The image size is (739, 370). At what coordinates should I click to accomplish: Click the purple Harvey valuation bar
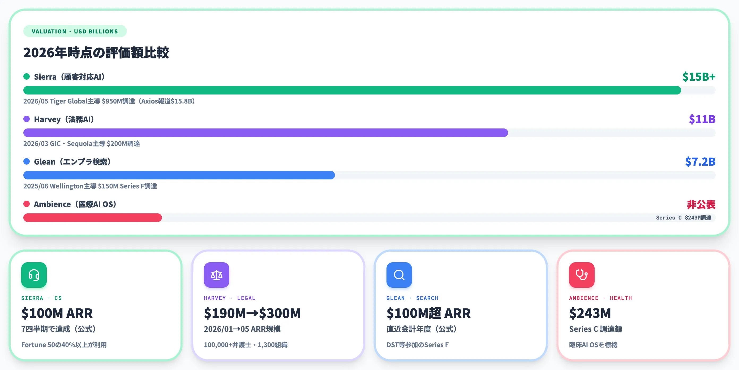point(266,133)
